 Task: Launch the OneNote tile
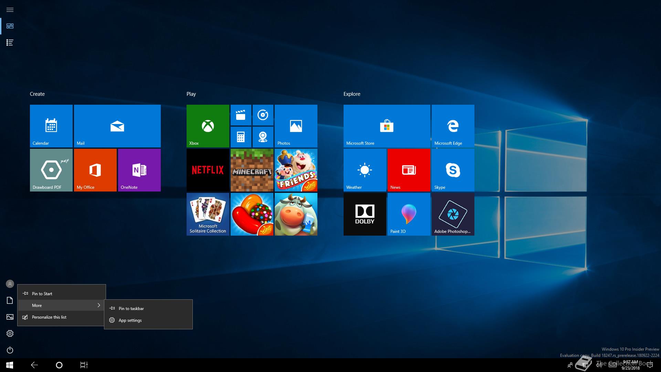point(139,170)
